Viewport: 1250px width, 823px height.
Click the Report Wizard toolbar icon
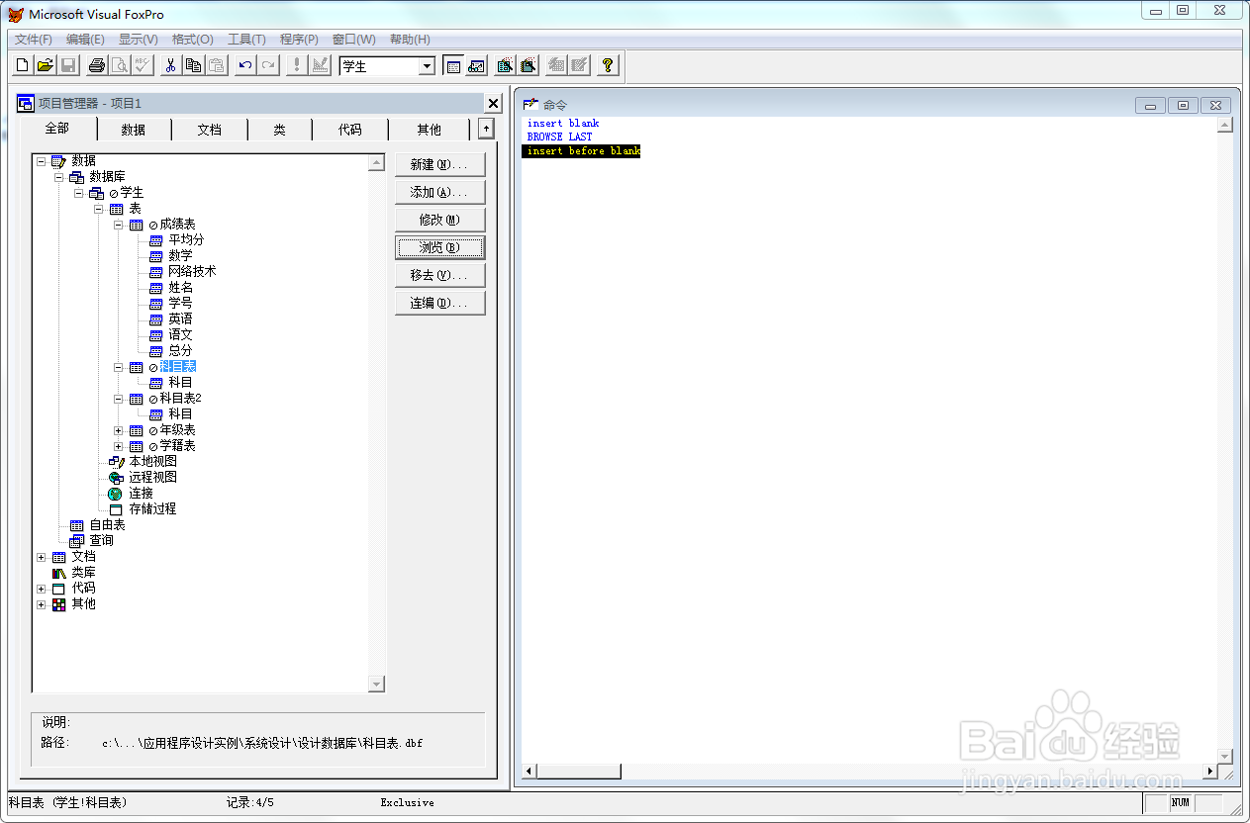coord(529,65)
